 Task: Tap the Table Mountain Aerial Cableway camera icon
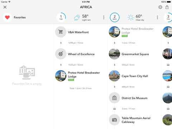pos(114,120)
